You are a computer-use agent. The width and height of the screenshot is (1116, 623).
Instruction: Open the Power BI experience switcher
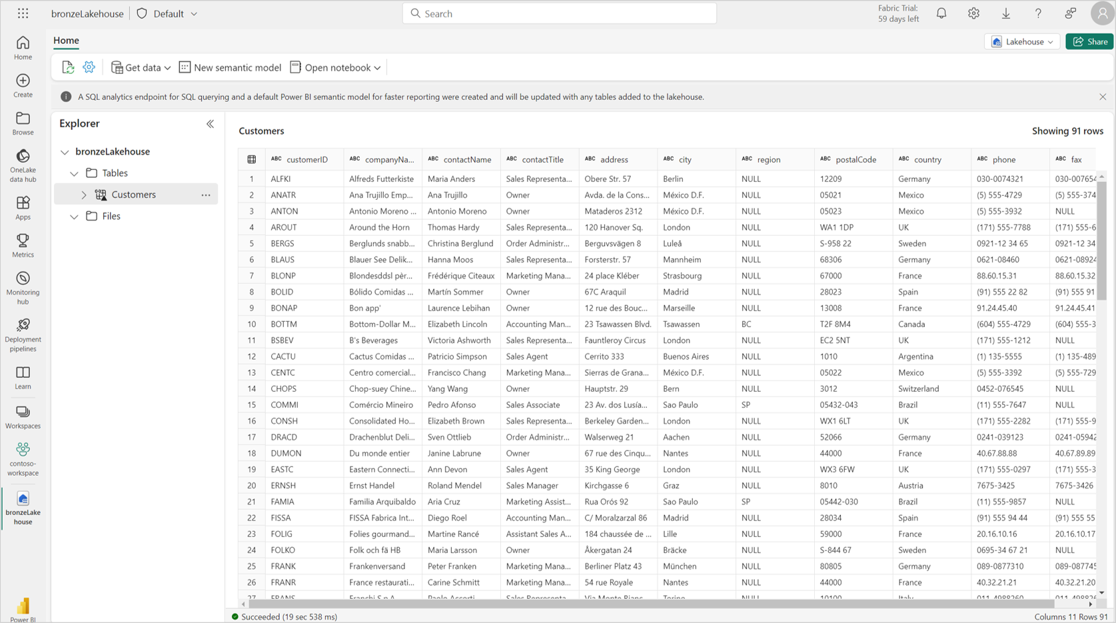coord(23,610)
